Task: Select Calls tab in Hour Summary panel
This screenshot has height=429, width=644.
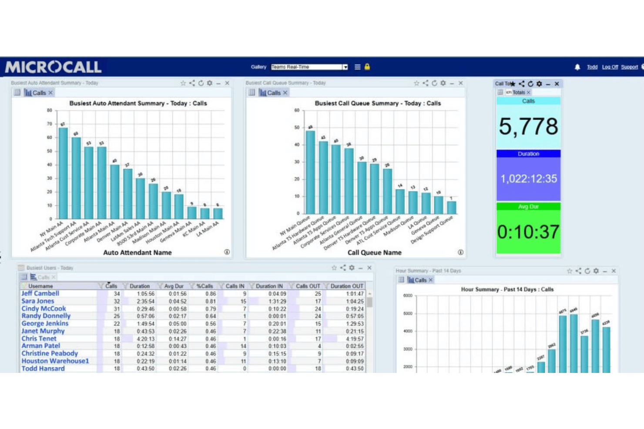Action: tap(417, 280)
